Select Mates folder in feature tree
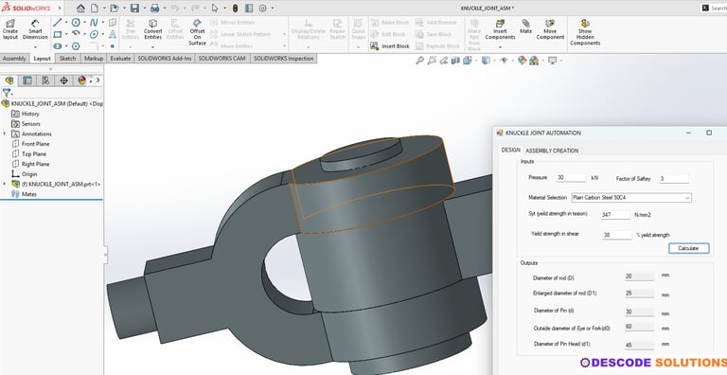The height and width of the screenshot is (375, 727). 28,194
